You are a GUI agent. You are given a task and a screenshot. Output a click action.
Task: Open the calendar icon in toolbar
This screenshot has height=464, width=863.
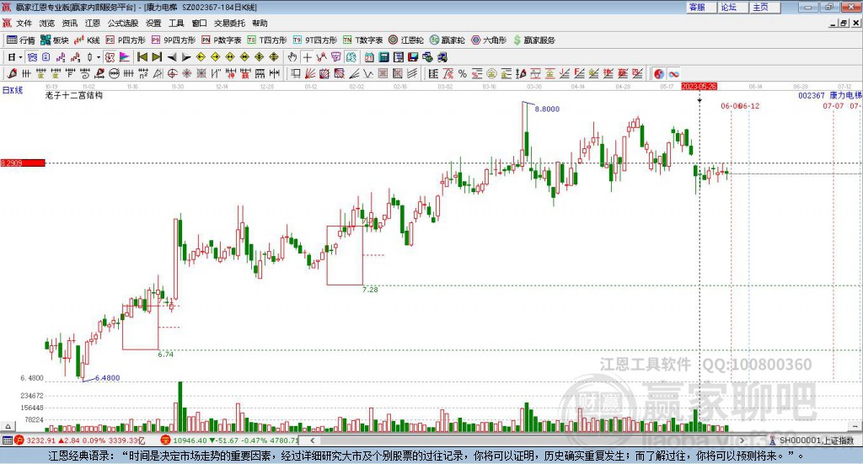tap(369, 57)
